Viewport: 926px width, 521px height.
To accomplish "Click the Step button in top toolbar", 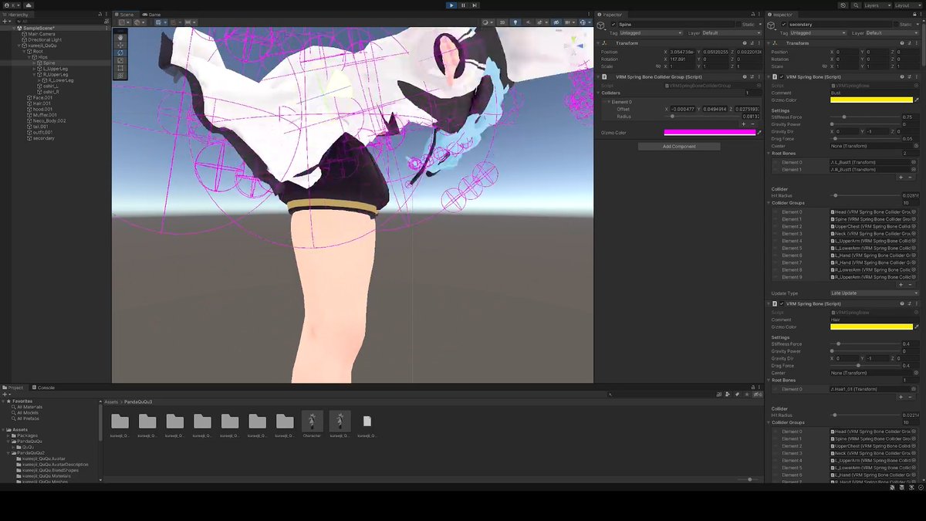I will point(475,5).
